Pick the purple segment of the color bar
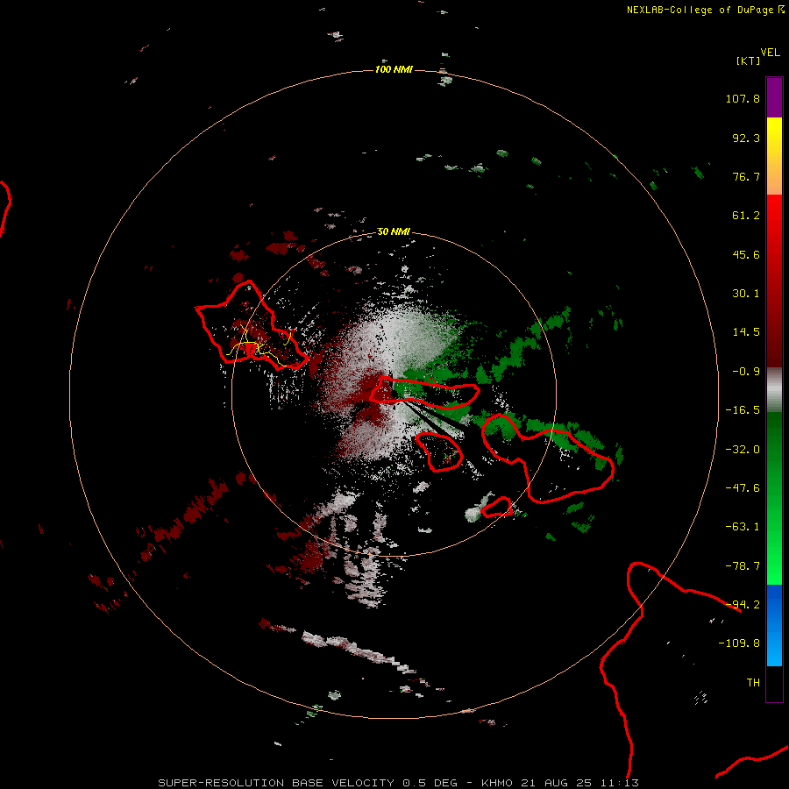This screenshot has height=789, width=789. (774, 97)
